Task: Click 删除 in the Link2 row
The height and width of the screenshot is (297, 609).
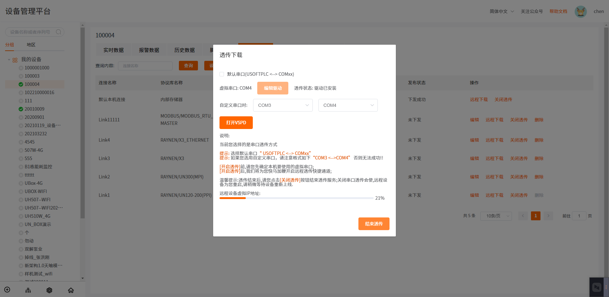Action: pos(539,177)
